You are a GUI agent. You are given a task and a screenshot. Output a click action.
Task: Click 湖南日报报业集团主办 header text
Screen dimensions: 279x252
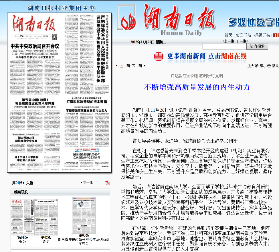pyautogui.click(x=62, y=8)
